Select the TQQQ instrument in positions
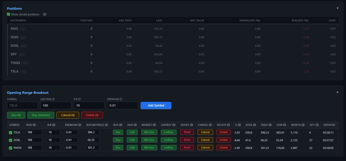Viewport: 346px width, 161px height. (15, 63)
